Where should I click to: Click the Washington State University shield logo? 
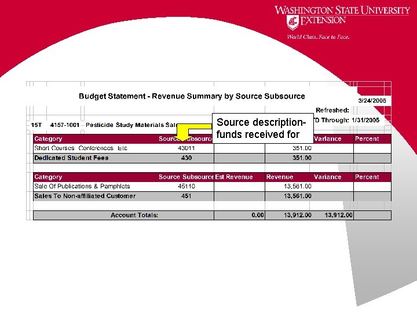pos(292,23)
